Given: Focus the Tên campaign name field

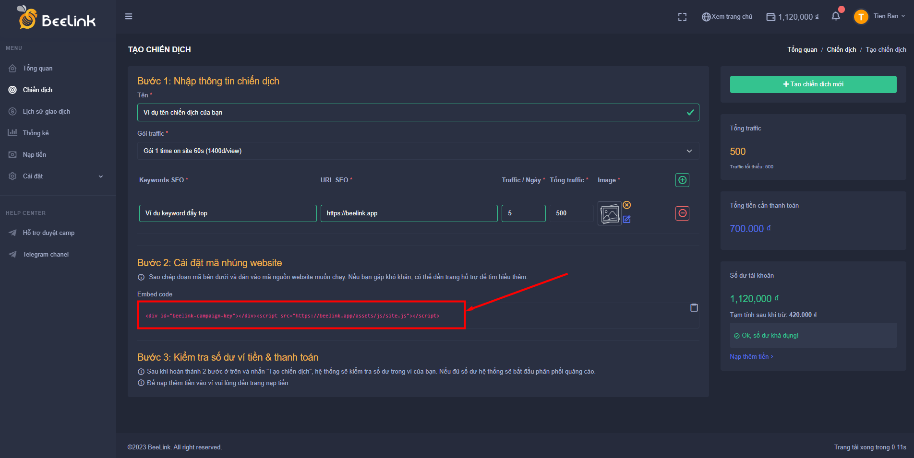Looking at the screenshot, I should pyautogui.click(x=418, y=112).
